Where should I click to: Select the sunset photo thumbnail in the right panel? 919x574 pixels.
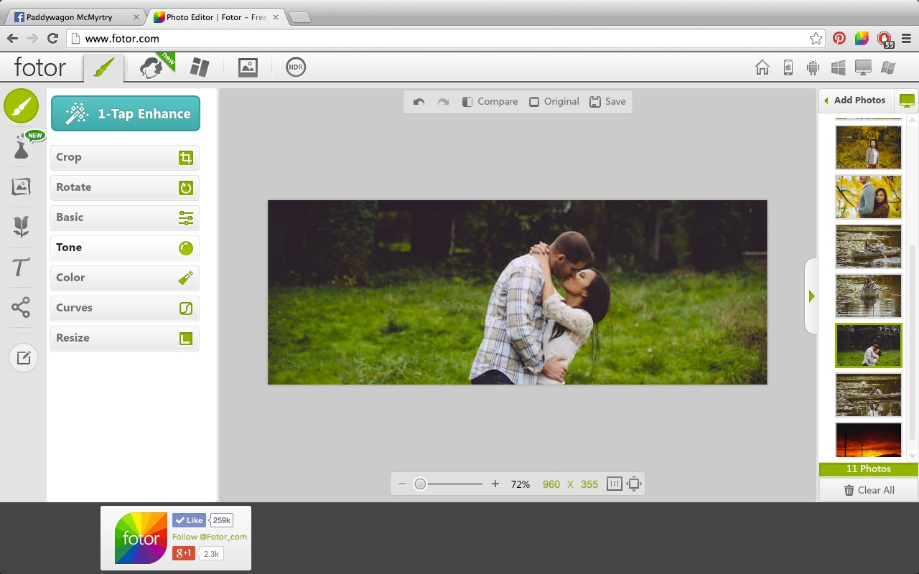pyautogui.click(x=869, y=440)
